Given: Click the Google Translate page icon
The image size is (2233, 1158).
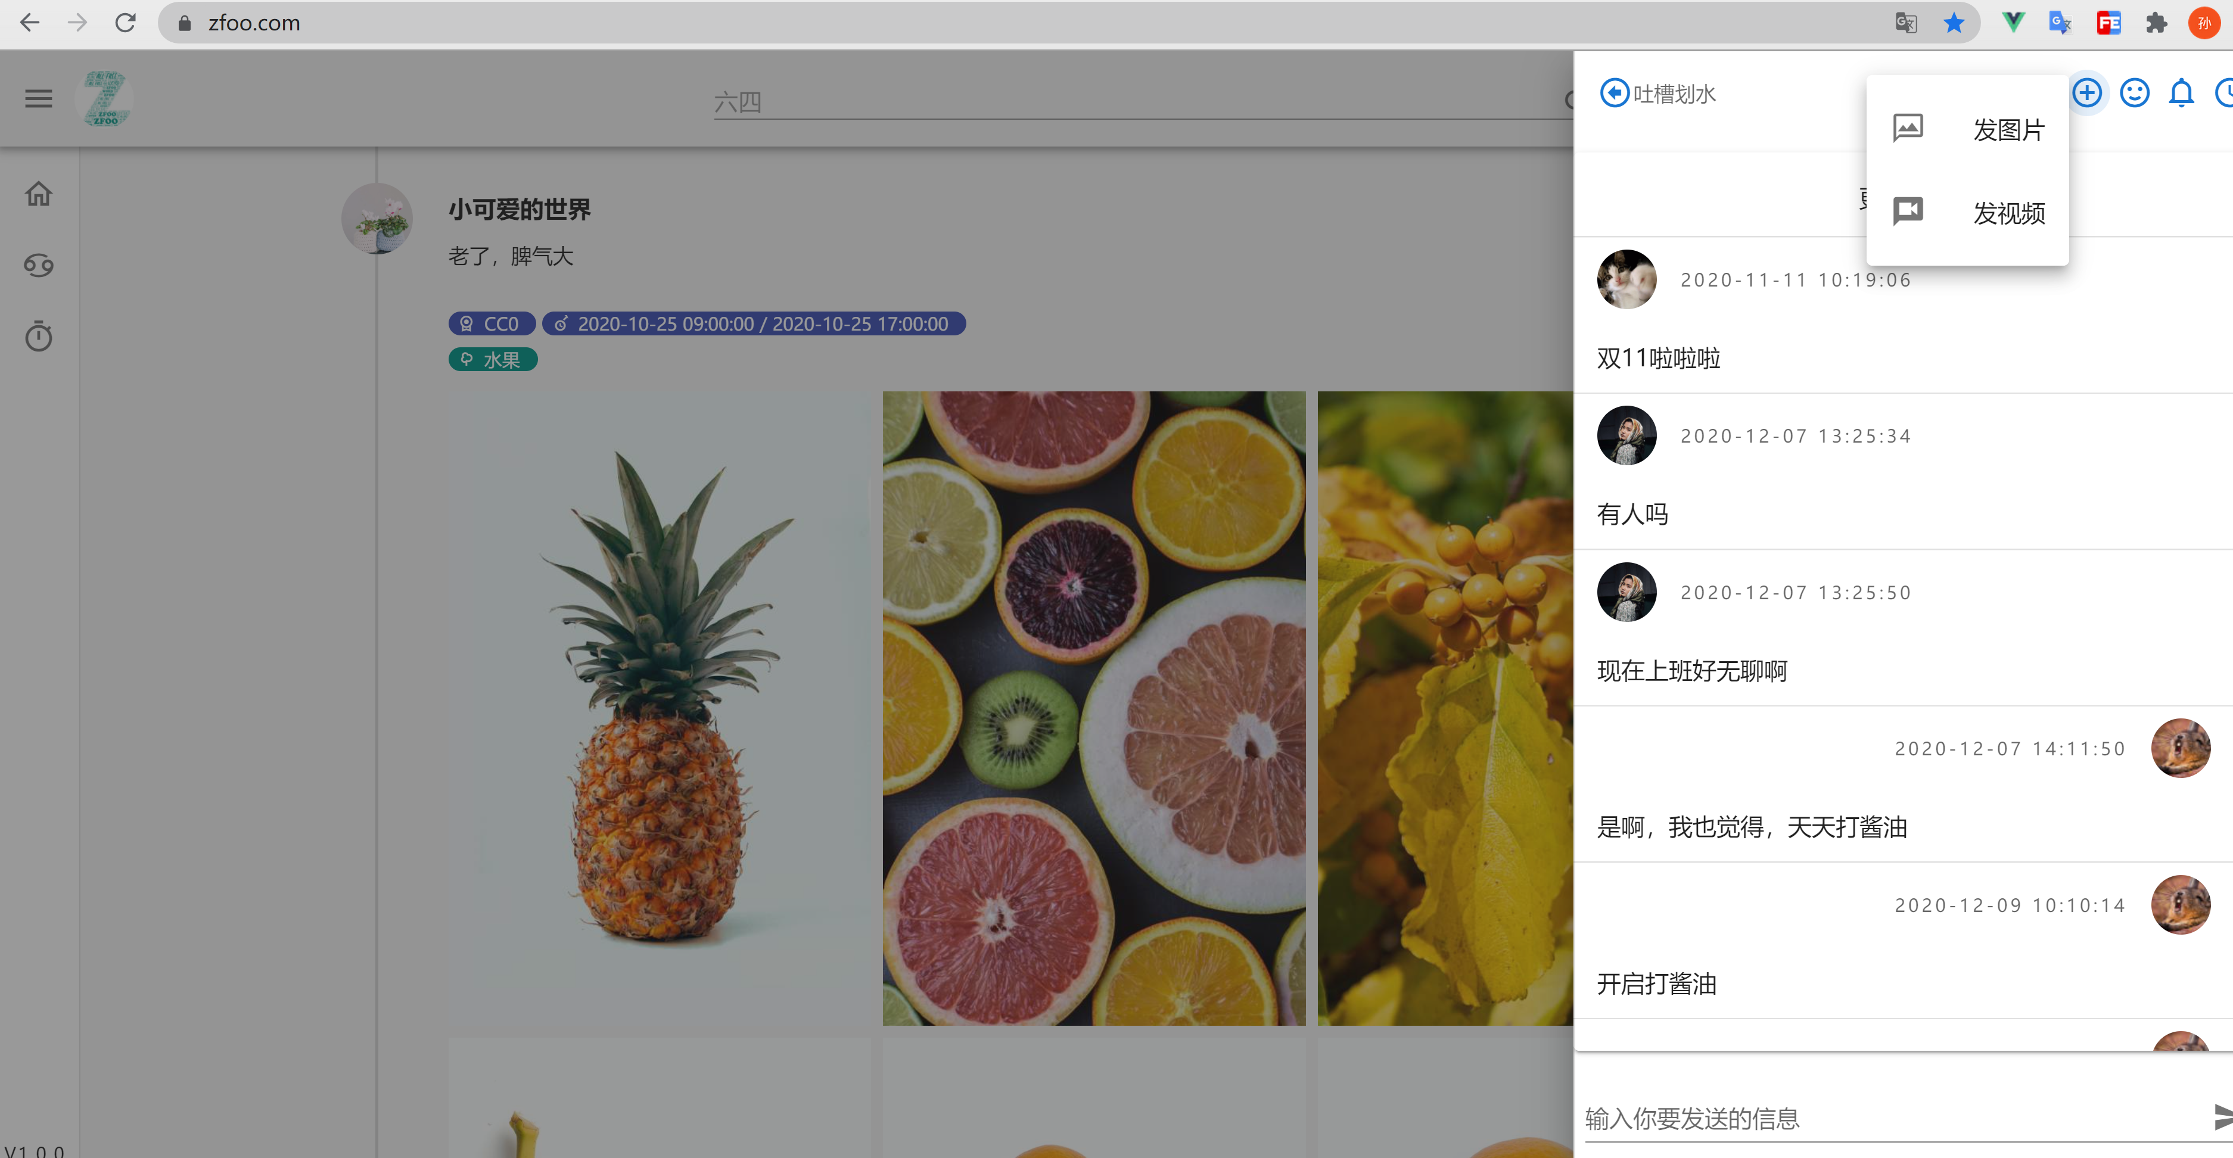Looking at the screenshot, I should click(x=1905, y=23).
